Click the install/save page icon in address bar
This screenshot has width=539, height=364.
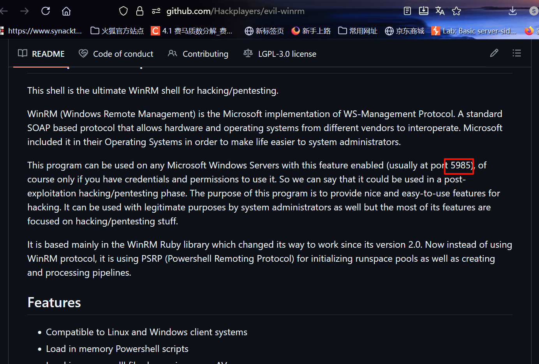tap(424, 11)
